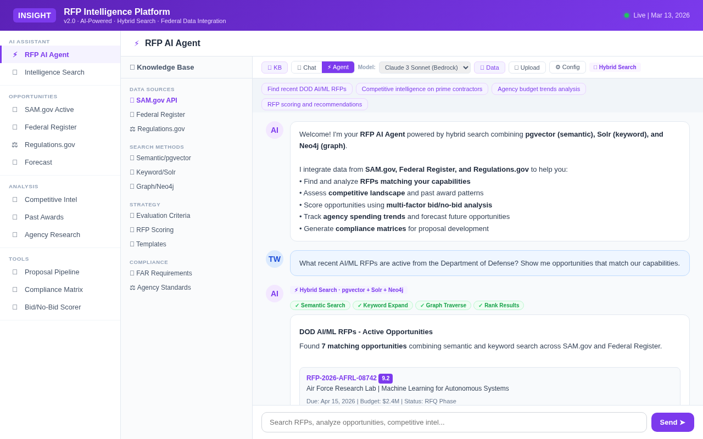Expand the Data Sources section heading

152,89
